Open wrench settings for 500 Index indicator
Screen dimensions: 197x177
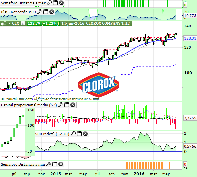click(x=73, y=134)
